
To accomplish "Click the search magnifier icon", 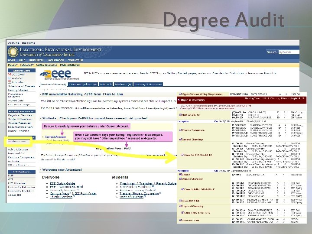I will click(280, 52).
